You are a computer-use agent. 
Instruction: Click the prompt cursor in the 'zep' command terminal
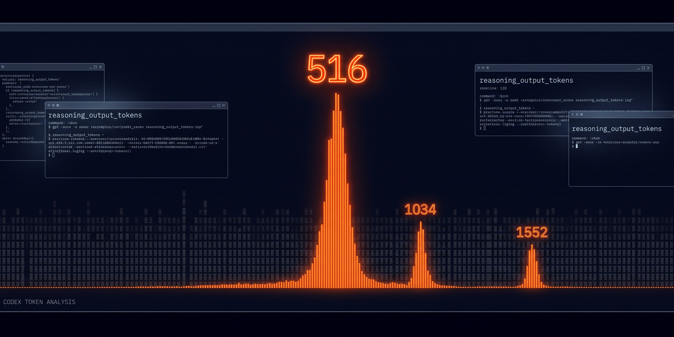point(53,154)
